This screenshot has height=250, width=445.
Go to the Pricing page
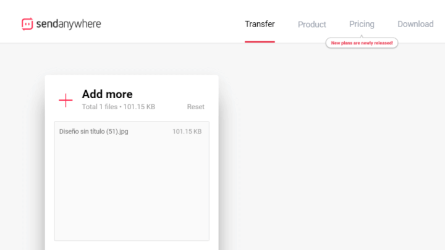pos(362,24)
